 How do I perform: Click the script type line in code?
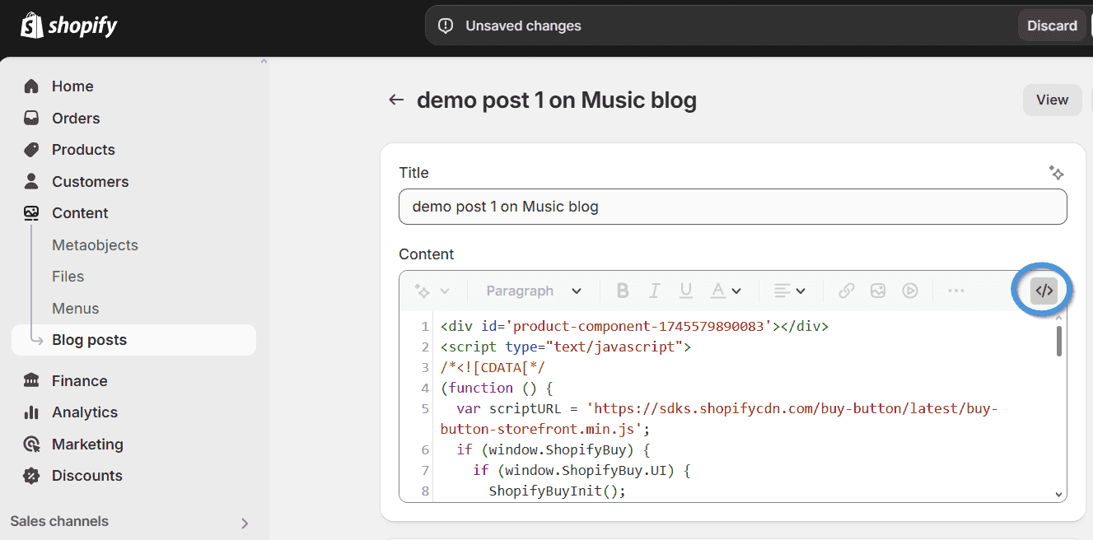pyautogui.click(x=565, y=347)
